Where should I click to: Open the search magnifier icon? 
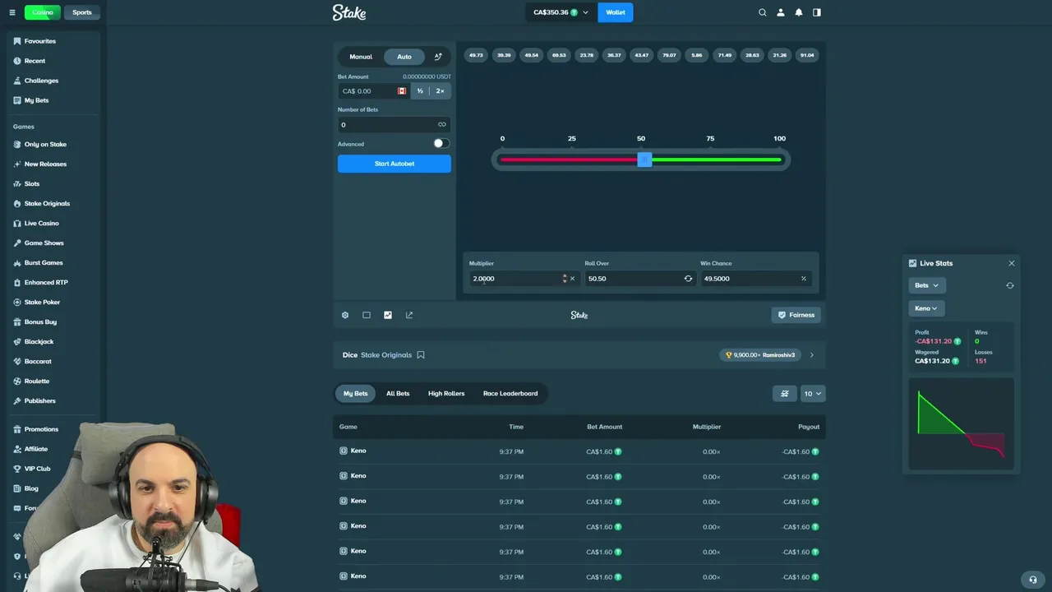coord(763,12)
